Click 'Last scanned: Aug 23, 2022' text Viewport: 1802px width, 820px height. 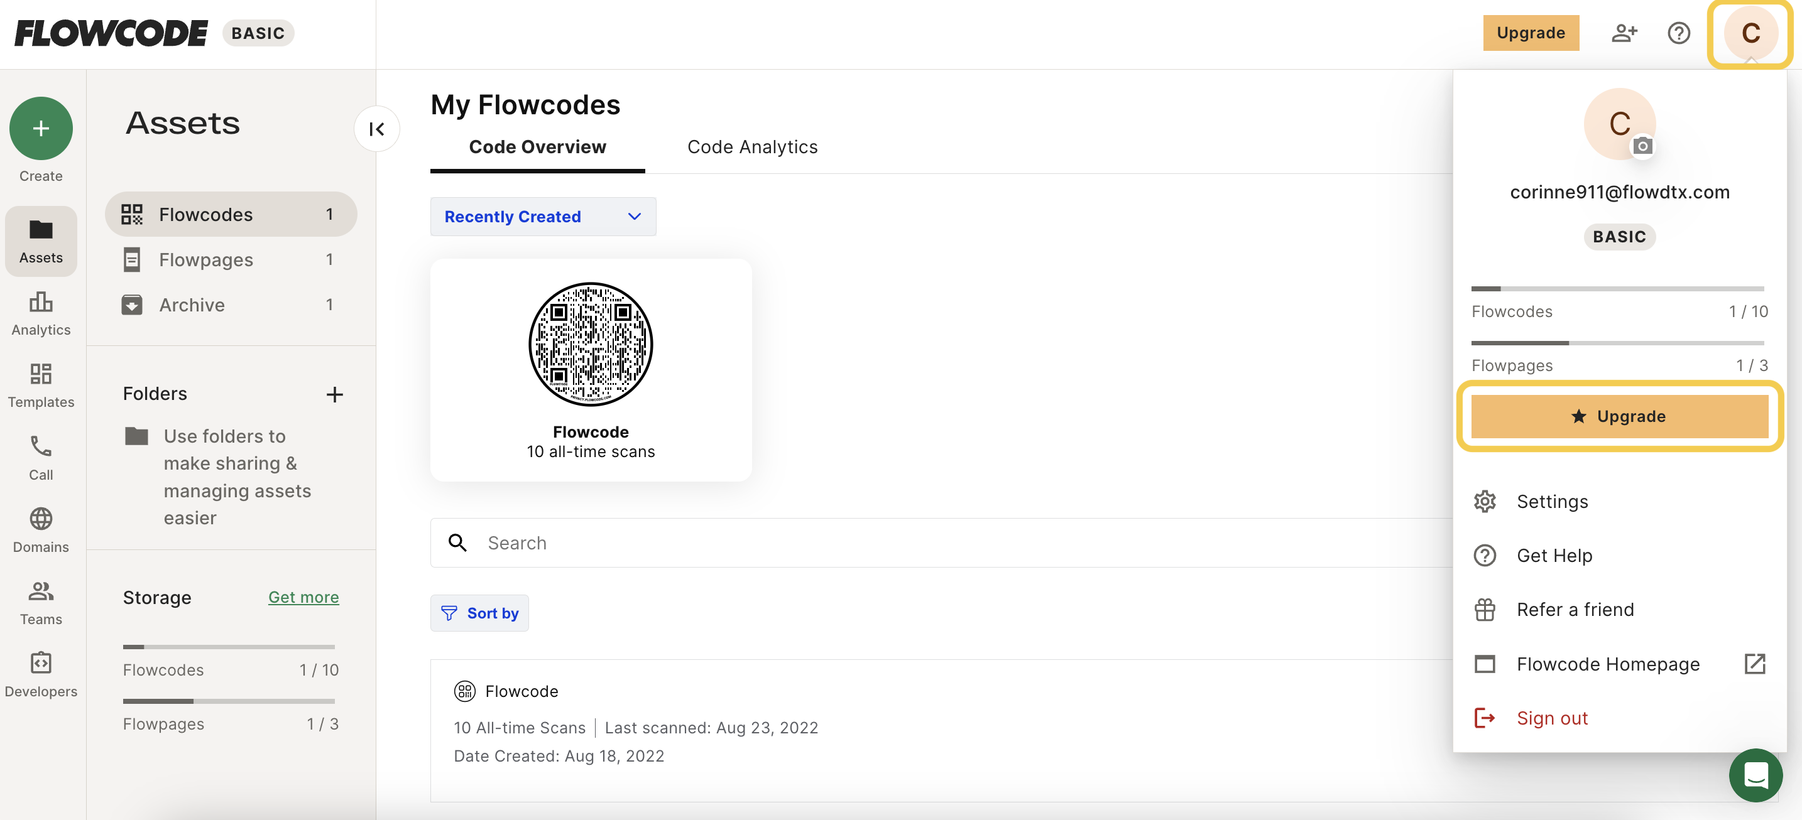711,728
